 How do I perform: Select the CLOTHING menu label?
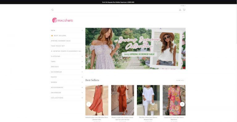(56, 56)
